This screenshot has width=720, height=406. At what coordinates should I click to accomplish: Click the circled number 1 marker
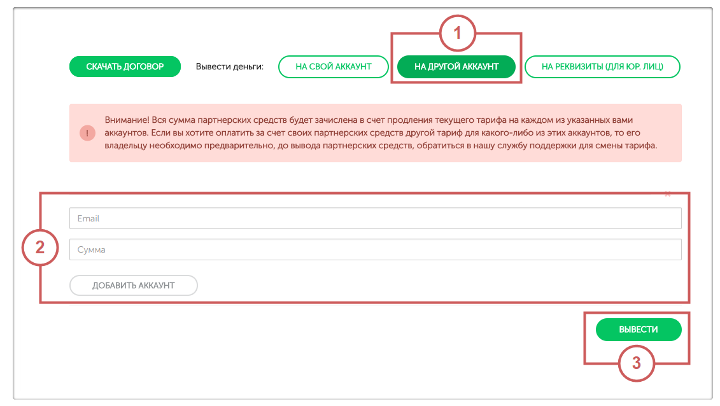coord(457,33)
